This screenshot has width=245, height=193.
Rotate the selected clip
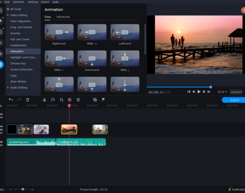pyautogui.click(x=53, y=100)
